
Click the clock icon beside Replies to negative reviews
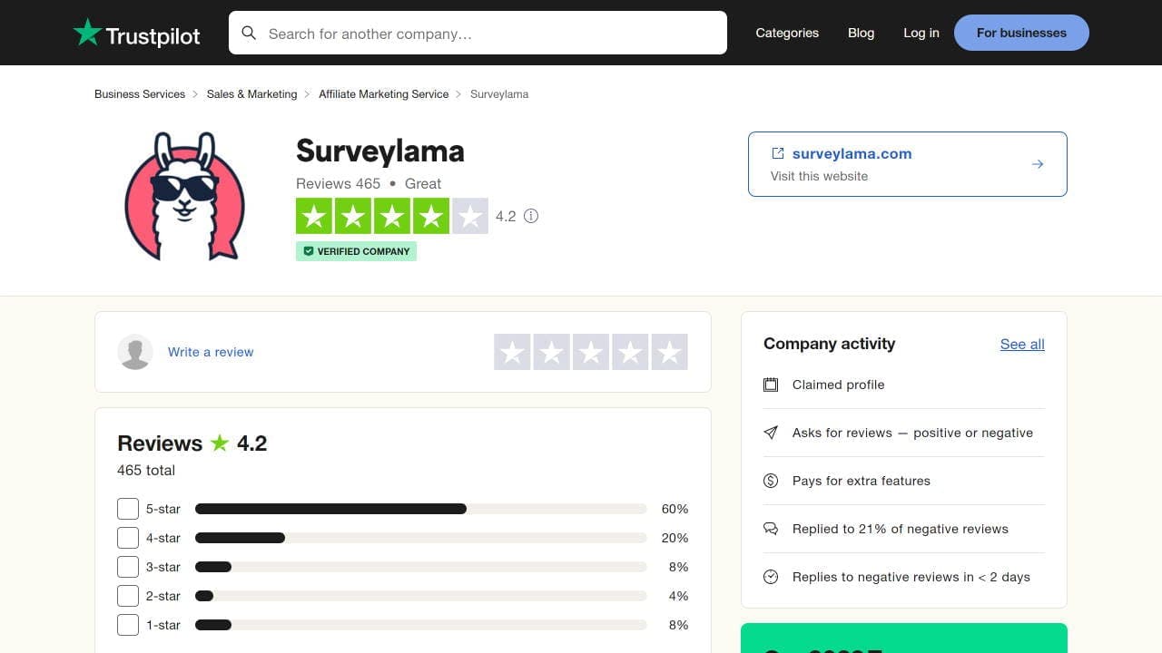(x=771, y=576)
